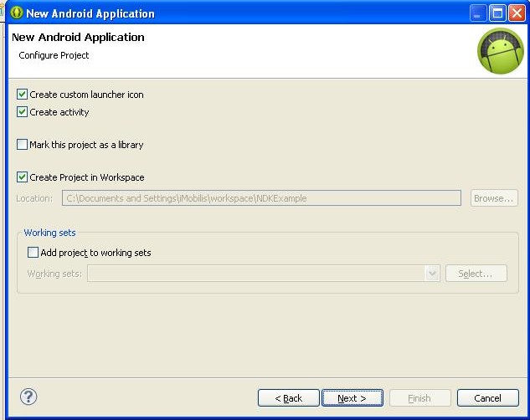Screen dimensions: 530x420
Task: Click the Location: label
Action: coord(34,198)
